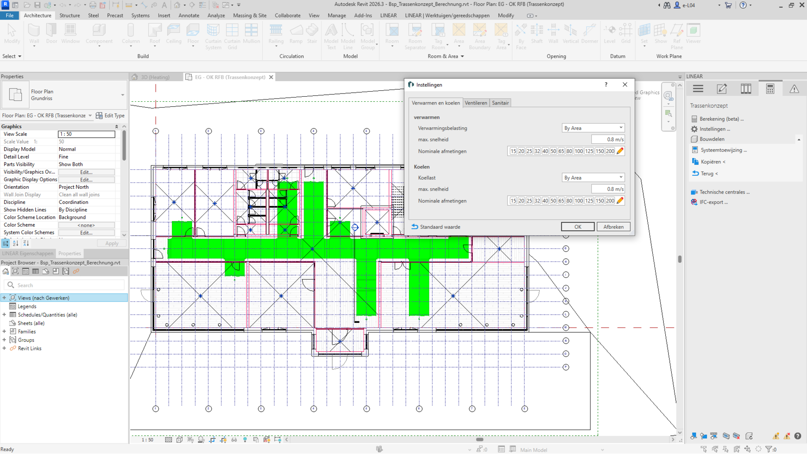The image size is (807, 454).
Task: Open the Koellast By Area dropdown
Action: click(x=593, y=178)
